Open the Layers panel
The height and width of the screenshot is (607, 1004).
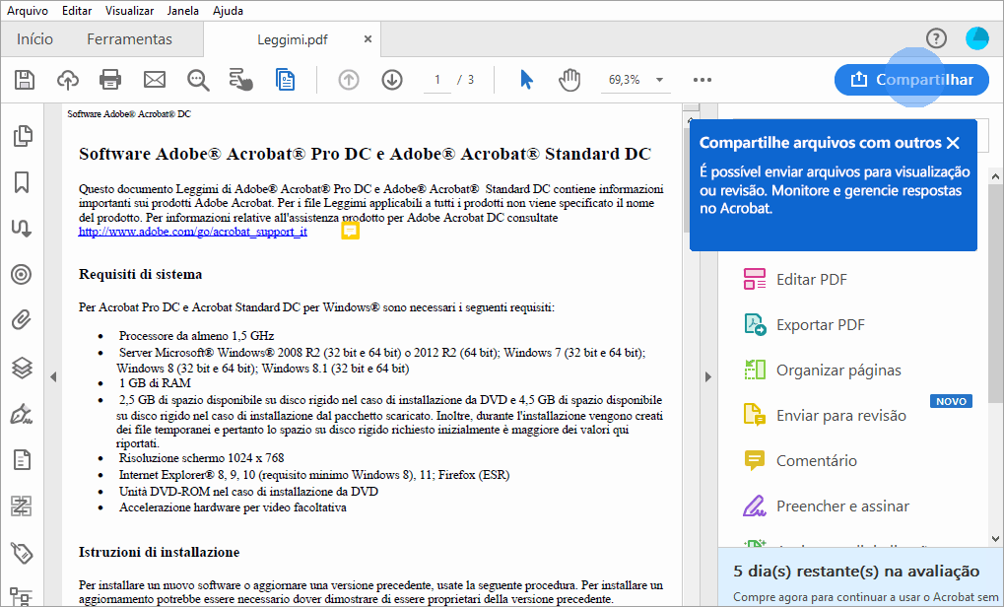coord(21,367)
